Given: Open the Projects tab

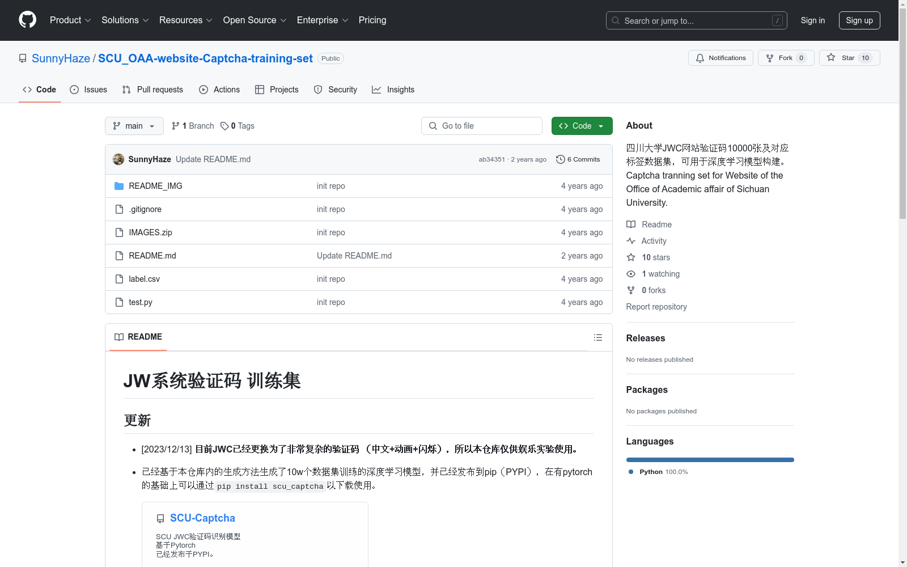Looking at the screenshot, I should click(277, 90).
